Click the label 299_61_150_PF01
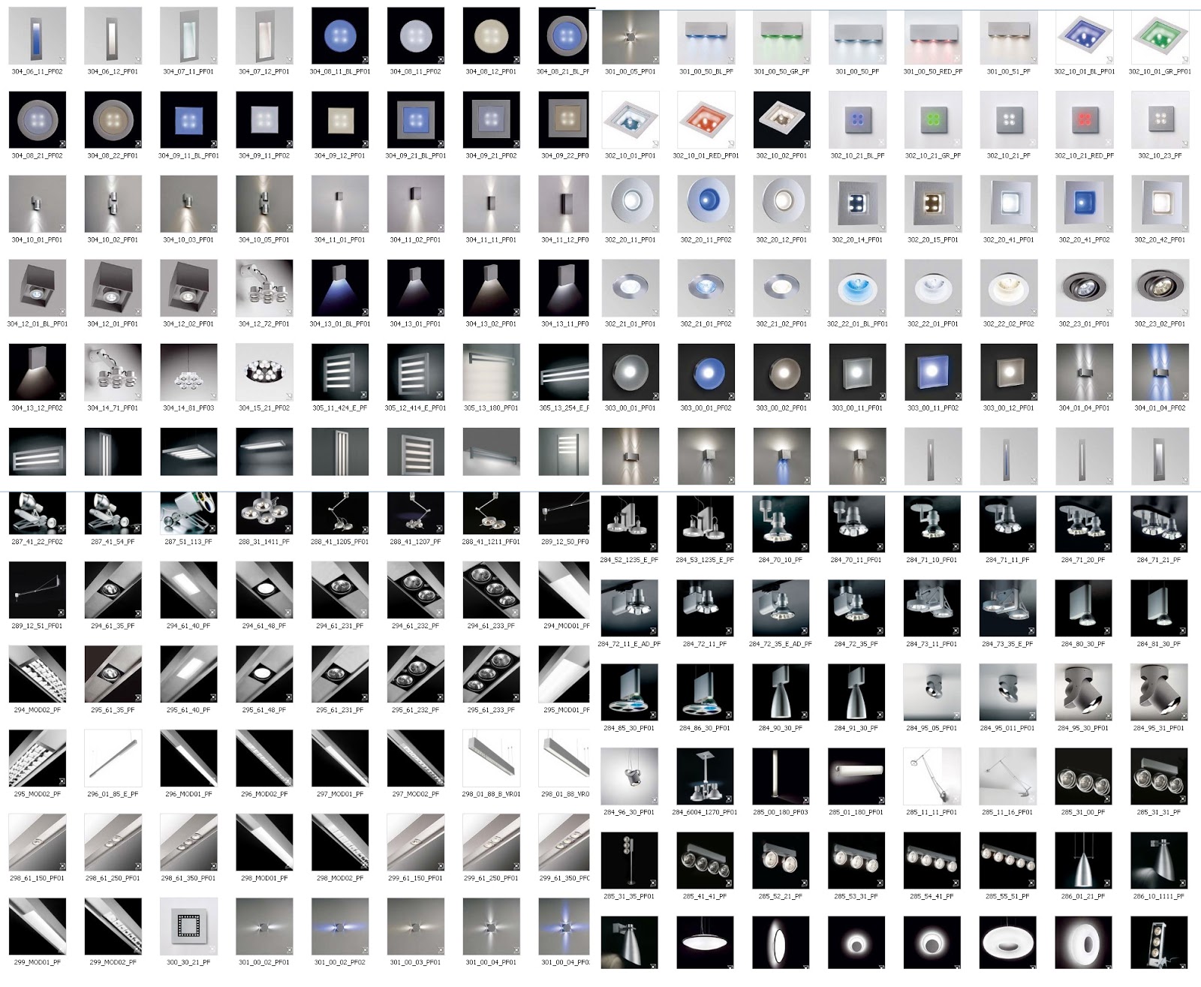The image size is (1201, 987). click(x=416, y=878)
